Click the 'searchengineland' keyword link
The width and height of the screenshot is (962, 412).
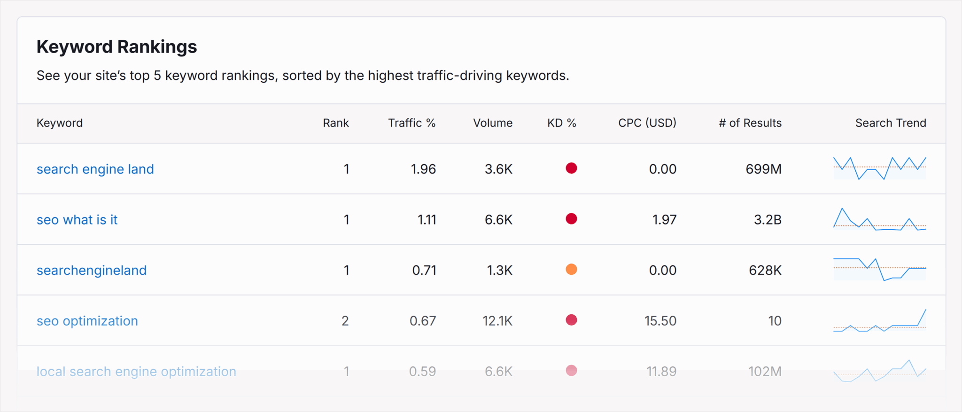click(92, 271)
